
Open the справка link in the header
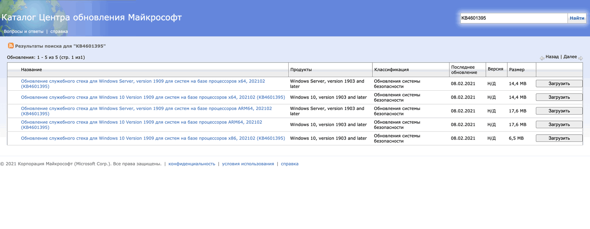59,31
